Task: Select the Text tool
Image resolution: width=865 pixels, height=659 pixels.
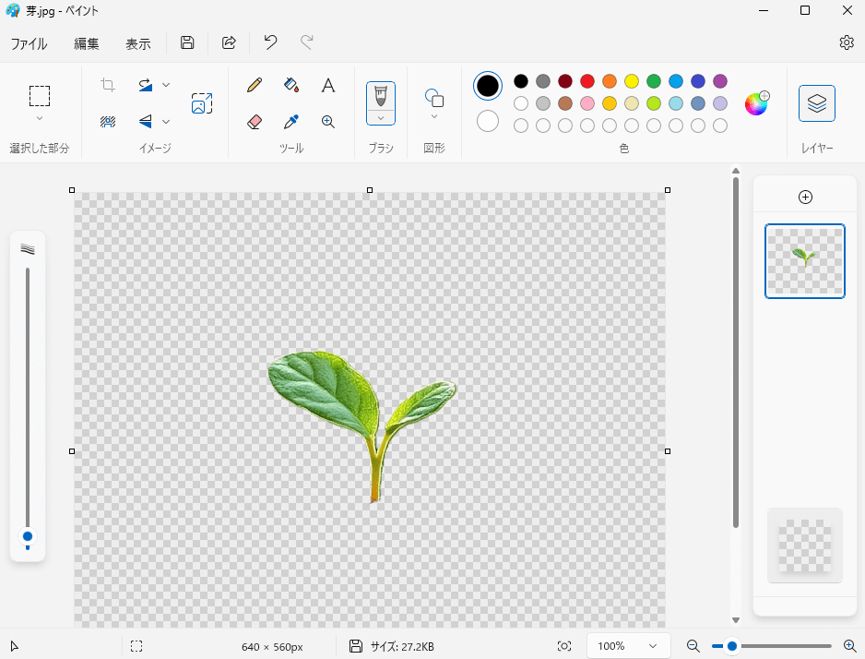Action: (327, 86)
